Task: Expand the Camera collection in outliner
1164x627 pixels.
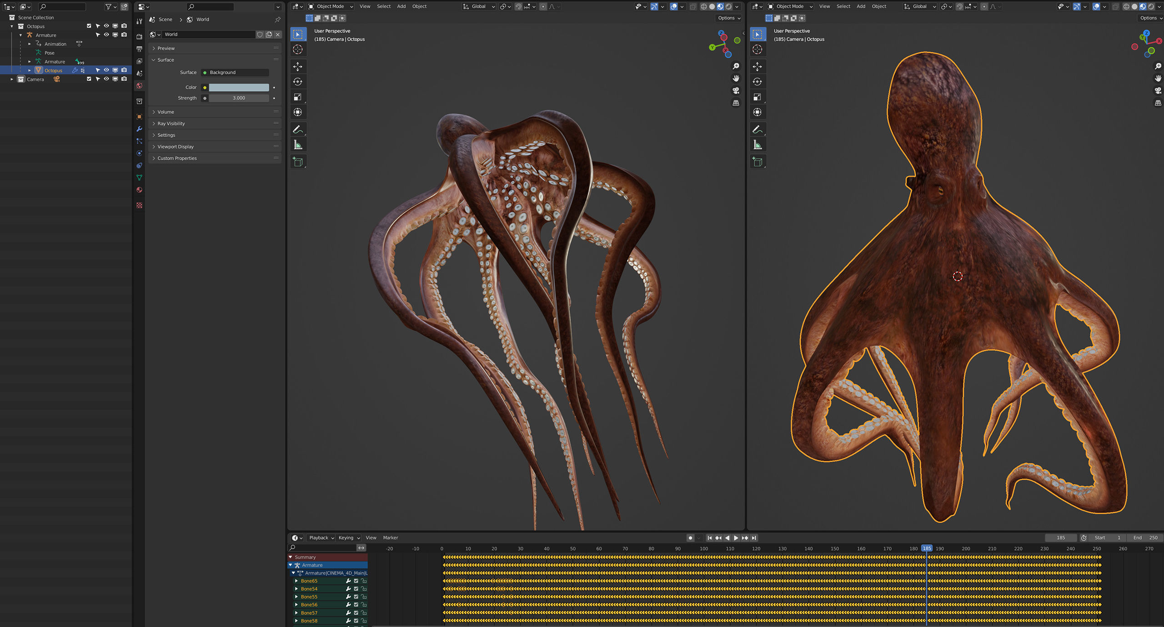Action: coord(12,79)
